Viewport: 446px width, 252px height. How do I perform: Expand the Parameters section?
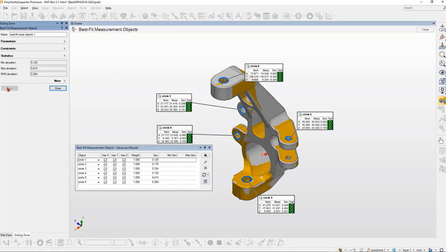click(x=64, y=41)
